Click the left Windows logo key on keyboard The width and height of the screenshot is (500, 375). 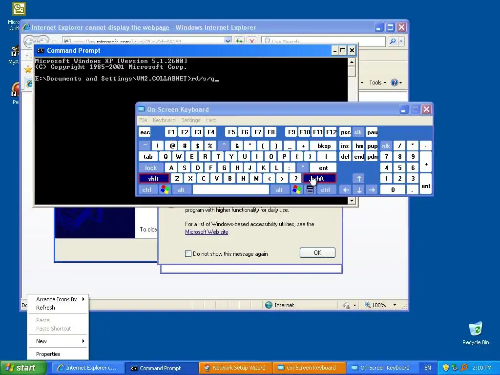coord(165,190)
